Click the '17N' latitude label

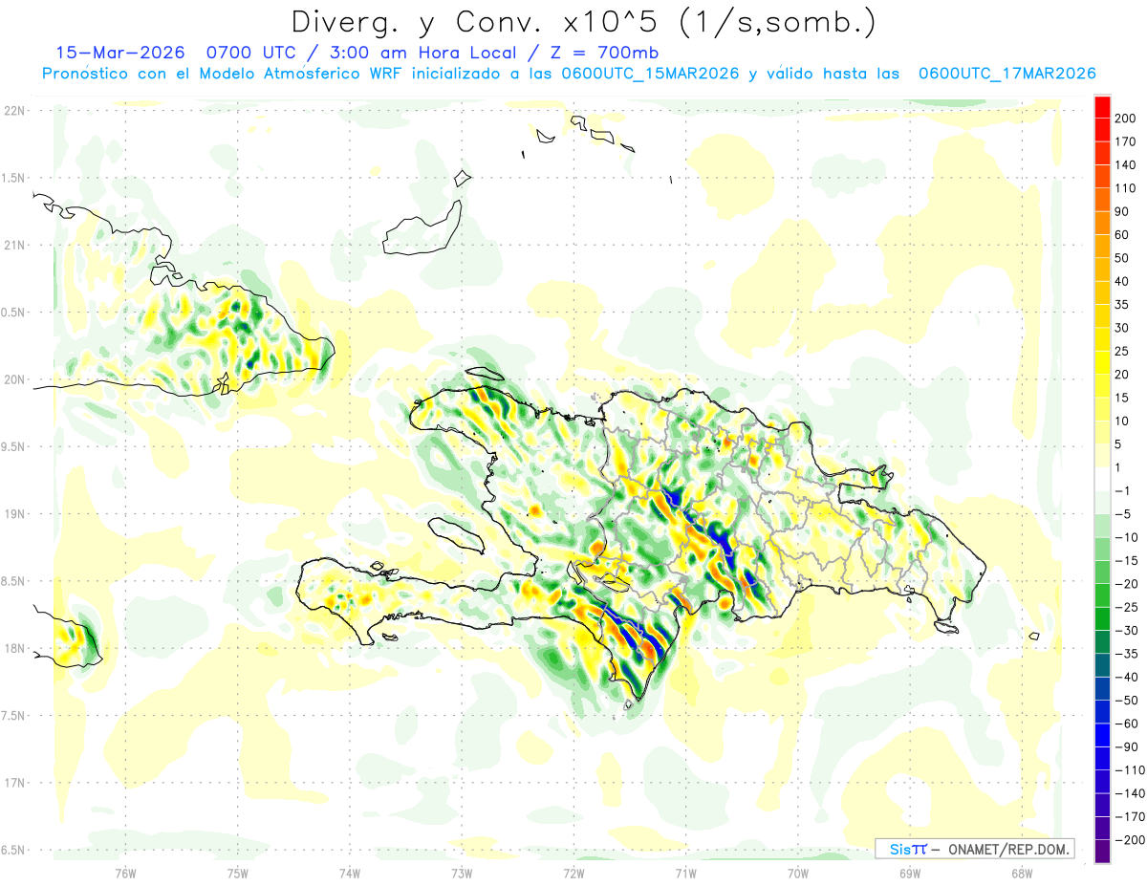[x=13, y=783]
